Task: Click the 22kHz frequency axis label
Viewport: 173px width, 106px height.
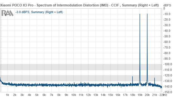Action: click(x=163, y=95)
